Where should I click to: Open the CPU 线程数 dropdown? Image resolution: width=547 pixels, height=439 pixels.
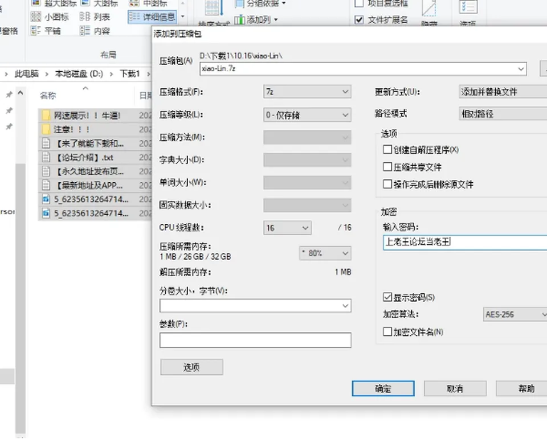click(287, 228)
